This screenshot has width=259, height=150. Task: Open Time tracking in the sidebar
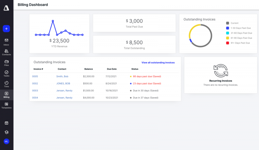pyautogui.click(x=6, y=84)
